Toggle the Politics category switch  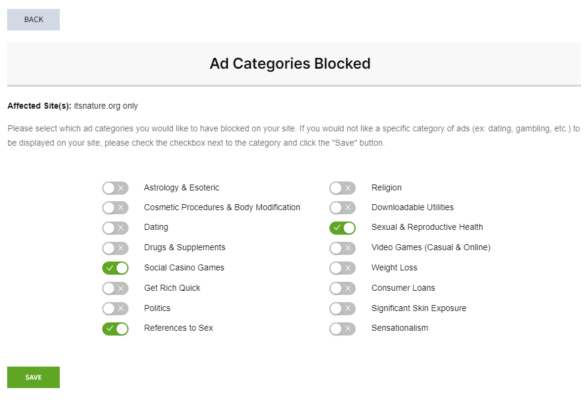click(115, 309)
